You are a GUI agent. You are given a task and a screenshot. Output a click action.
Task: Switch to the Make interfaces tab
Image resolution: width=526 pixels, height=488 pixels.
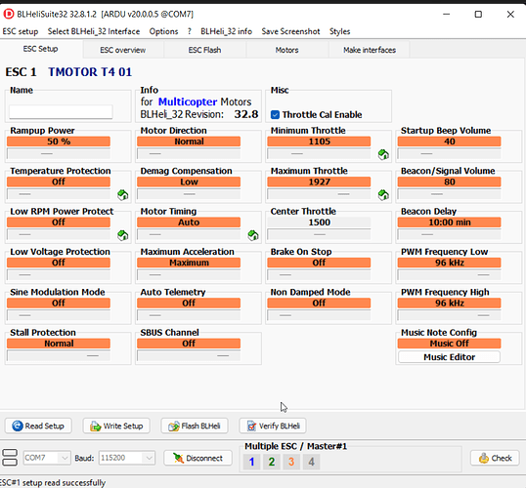pyautogui.click(x=370, y=50)
